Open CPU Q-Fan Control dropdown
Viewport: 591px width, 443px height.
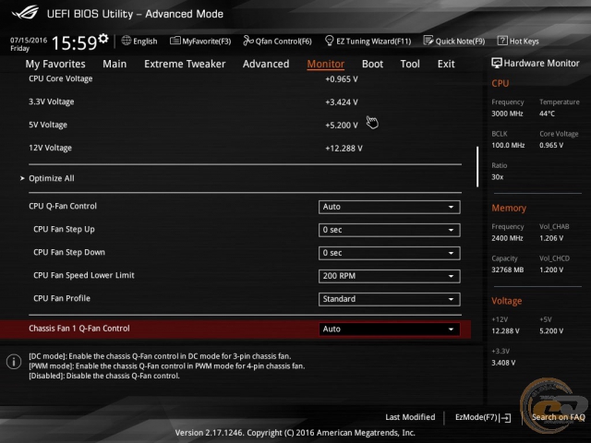389,207
